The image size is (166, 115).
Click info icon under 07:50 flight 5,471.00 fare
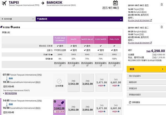coord(104,86)
